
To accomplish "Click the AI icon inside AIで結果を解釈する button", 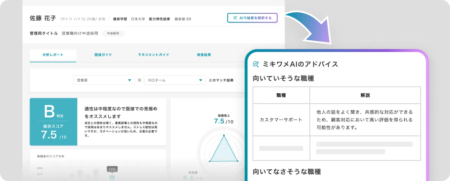I will pos(234,18).
